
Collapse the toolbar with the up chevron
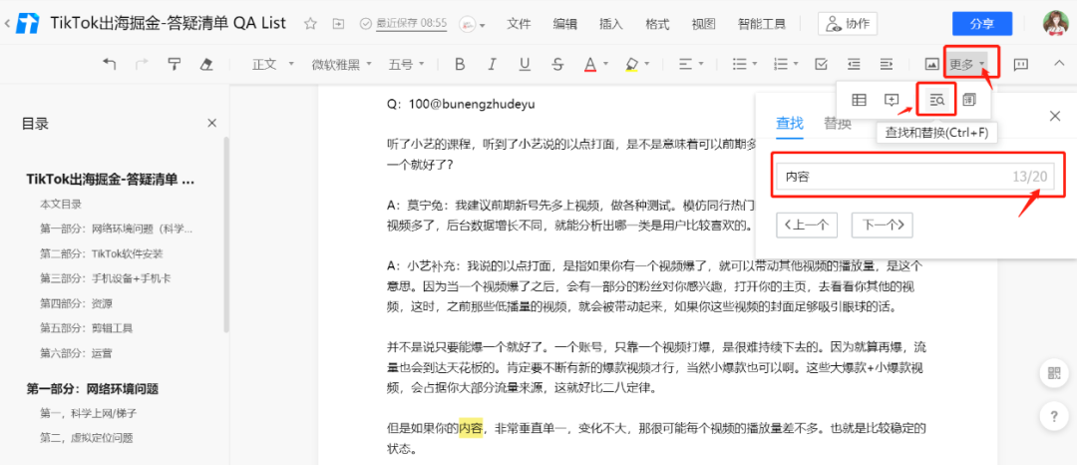[1058, 64]
